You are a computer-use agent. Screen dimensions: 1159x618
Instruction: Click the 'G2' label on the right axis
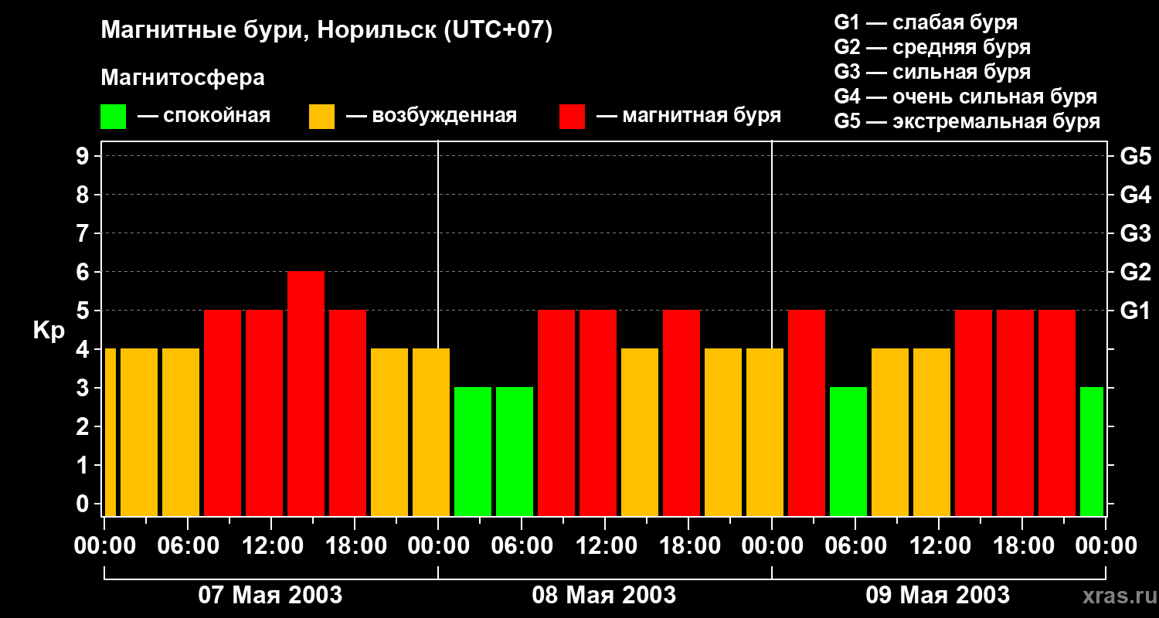1135,273
